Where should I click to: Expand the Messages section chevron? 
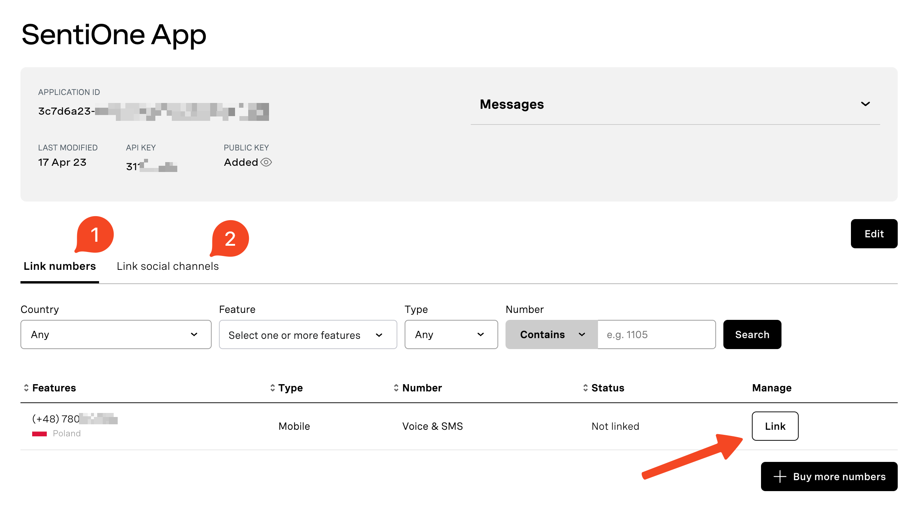(x=865, y=104)
